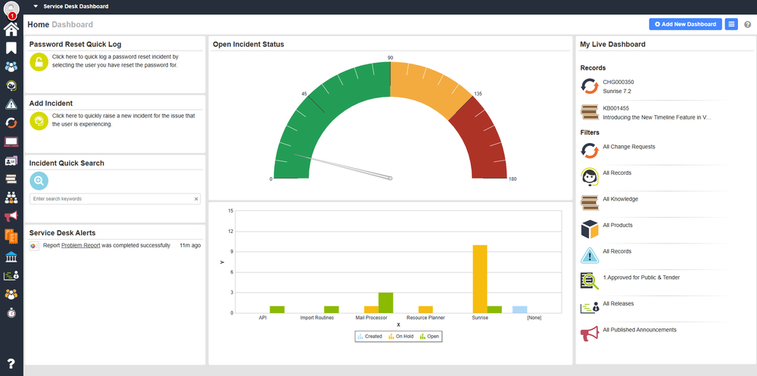The height and width of the screenshot is (376, 757).
Task: Open the Approved for Public & Tender icon
Action: click(x=590, y=281)
